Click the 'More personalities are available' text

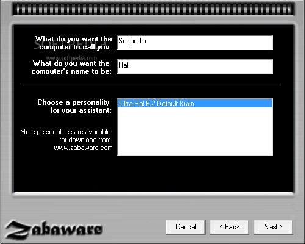[x=65, y=132]
